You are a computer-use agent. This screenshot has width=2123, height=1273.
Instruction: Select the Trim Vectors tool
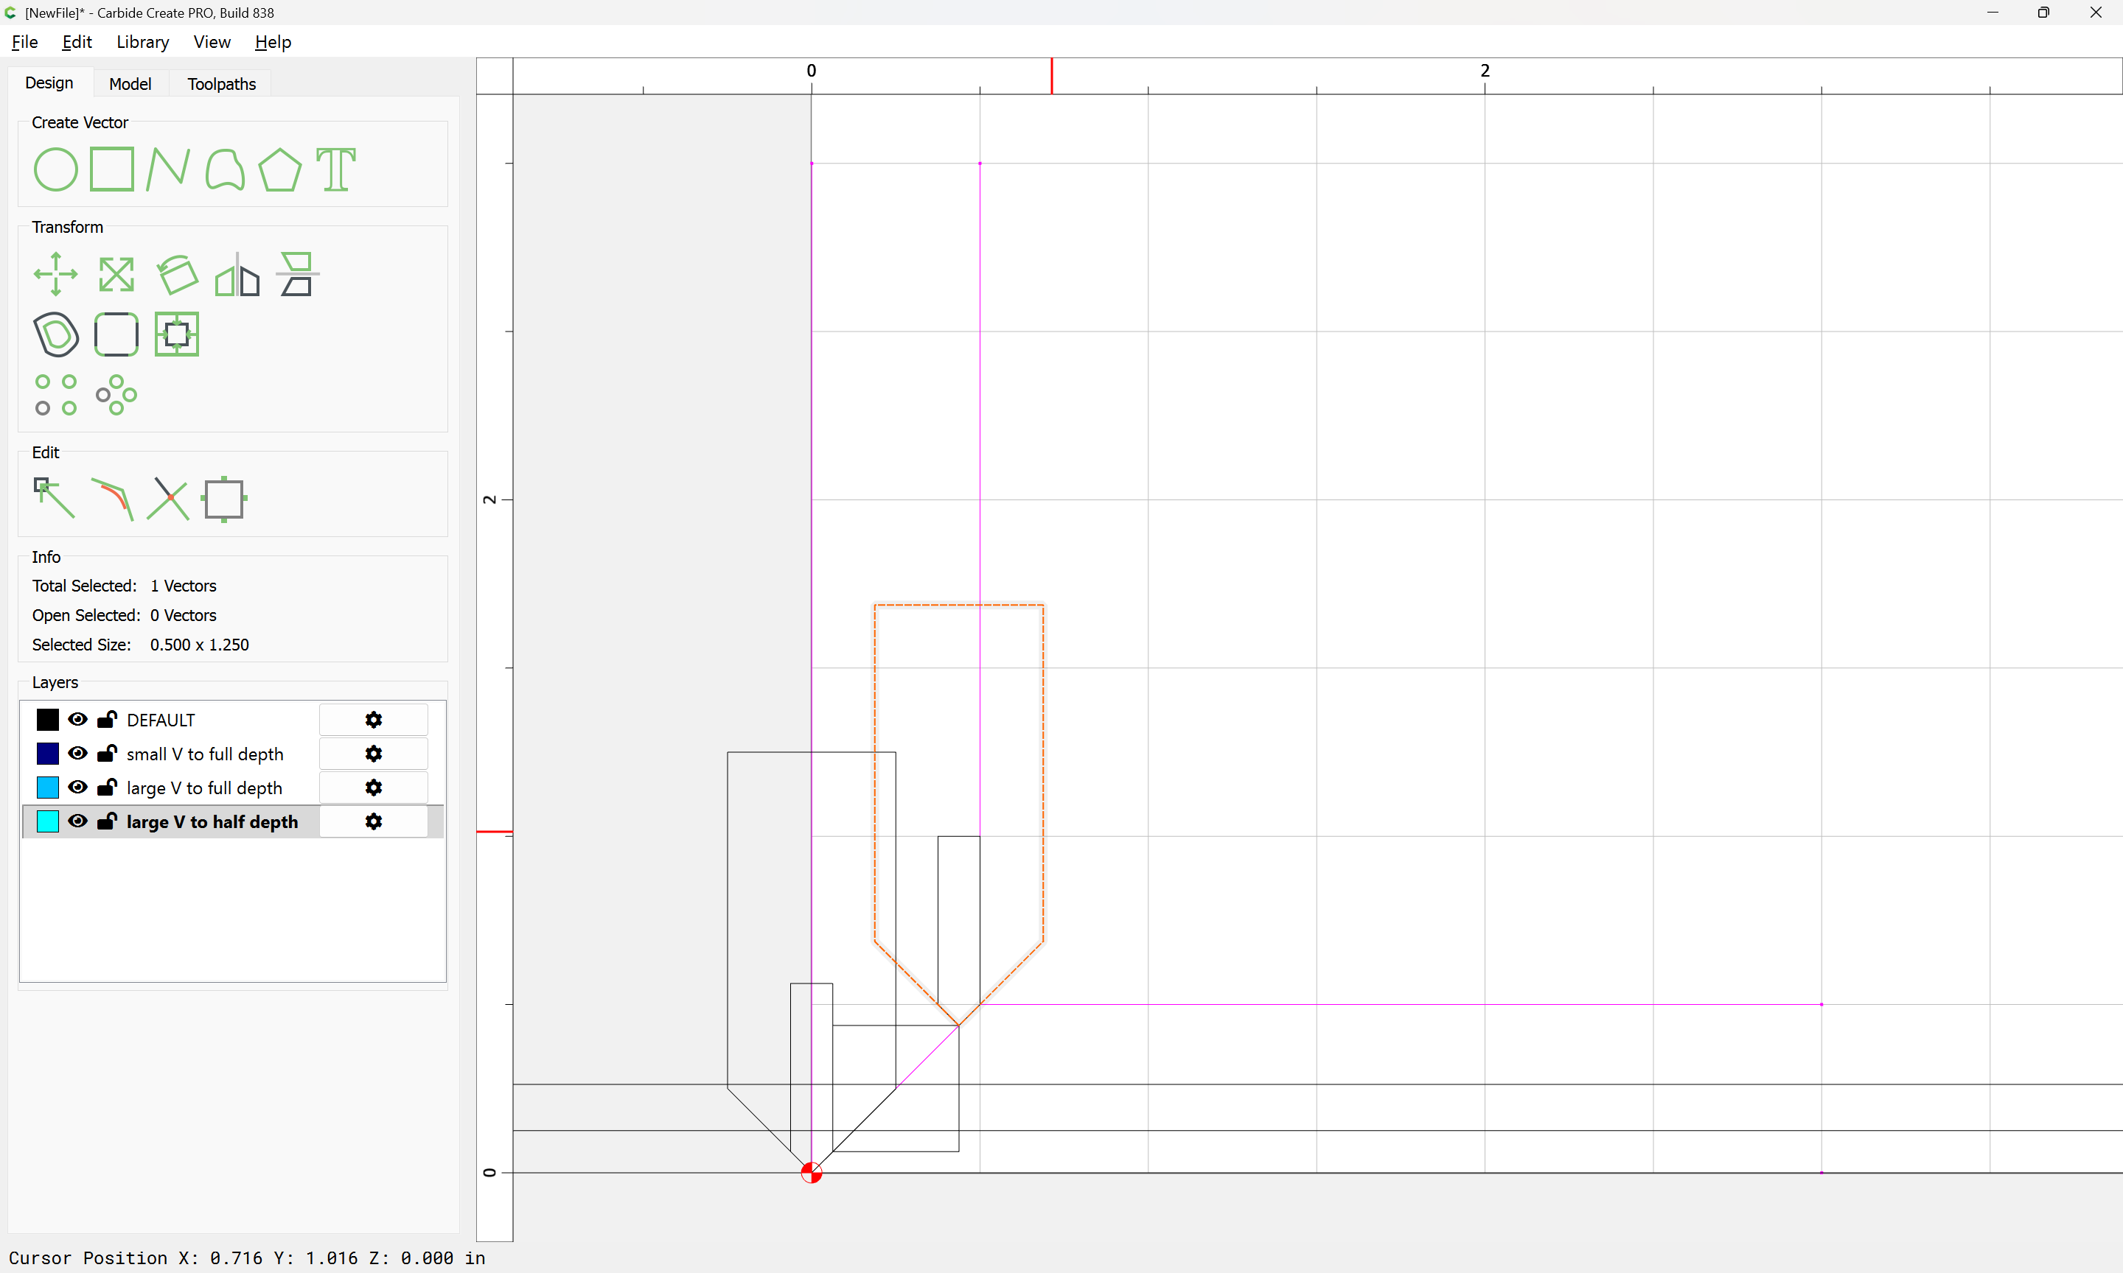(167, 499)
